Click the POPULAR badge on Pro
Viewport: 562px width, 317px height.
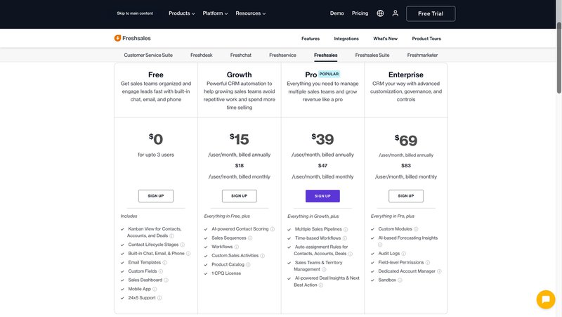point(329,74)
